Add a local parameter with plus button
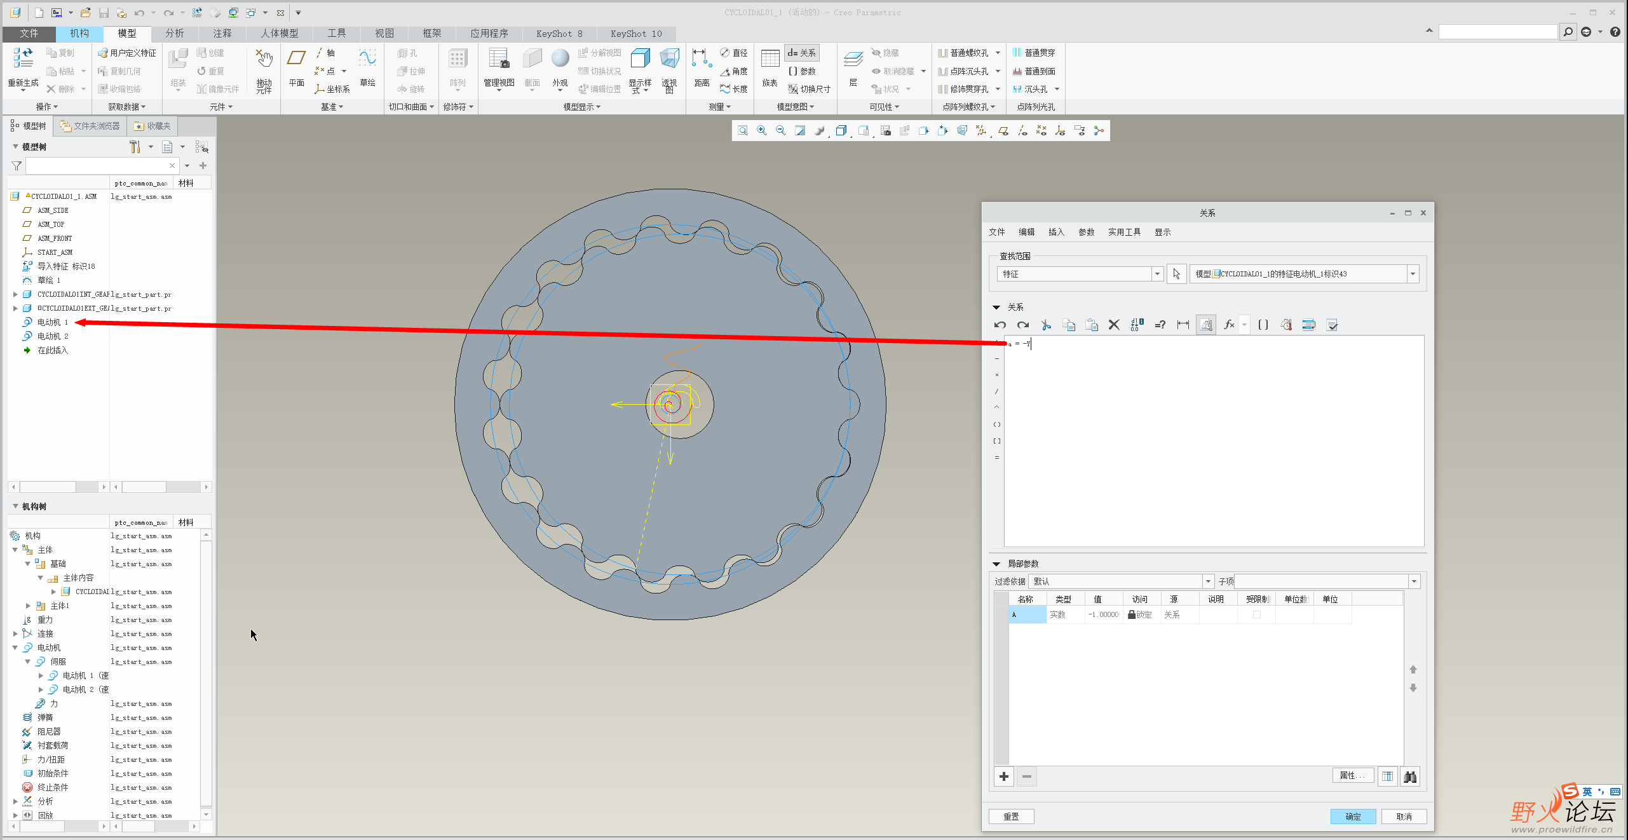 [x=1004, y=776]
